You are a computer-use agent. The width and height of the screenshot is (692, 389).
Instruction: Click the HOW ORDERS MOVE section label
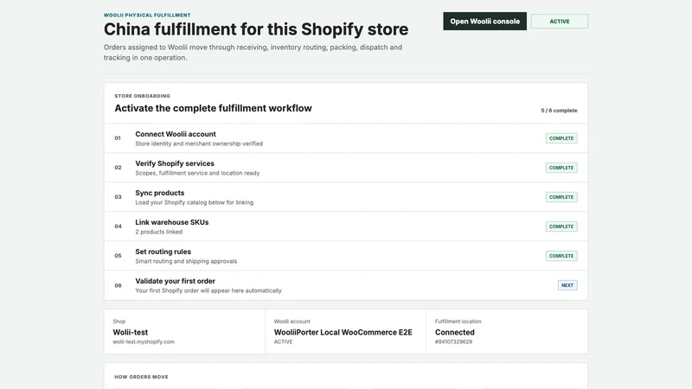[x=141, y=377]
